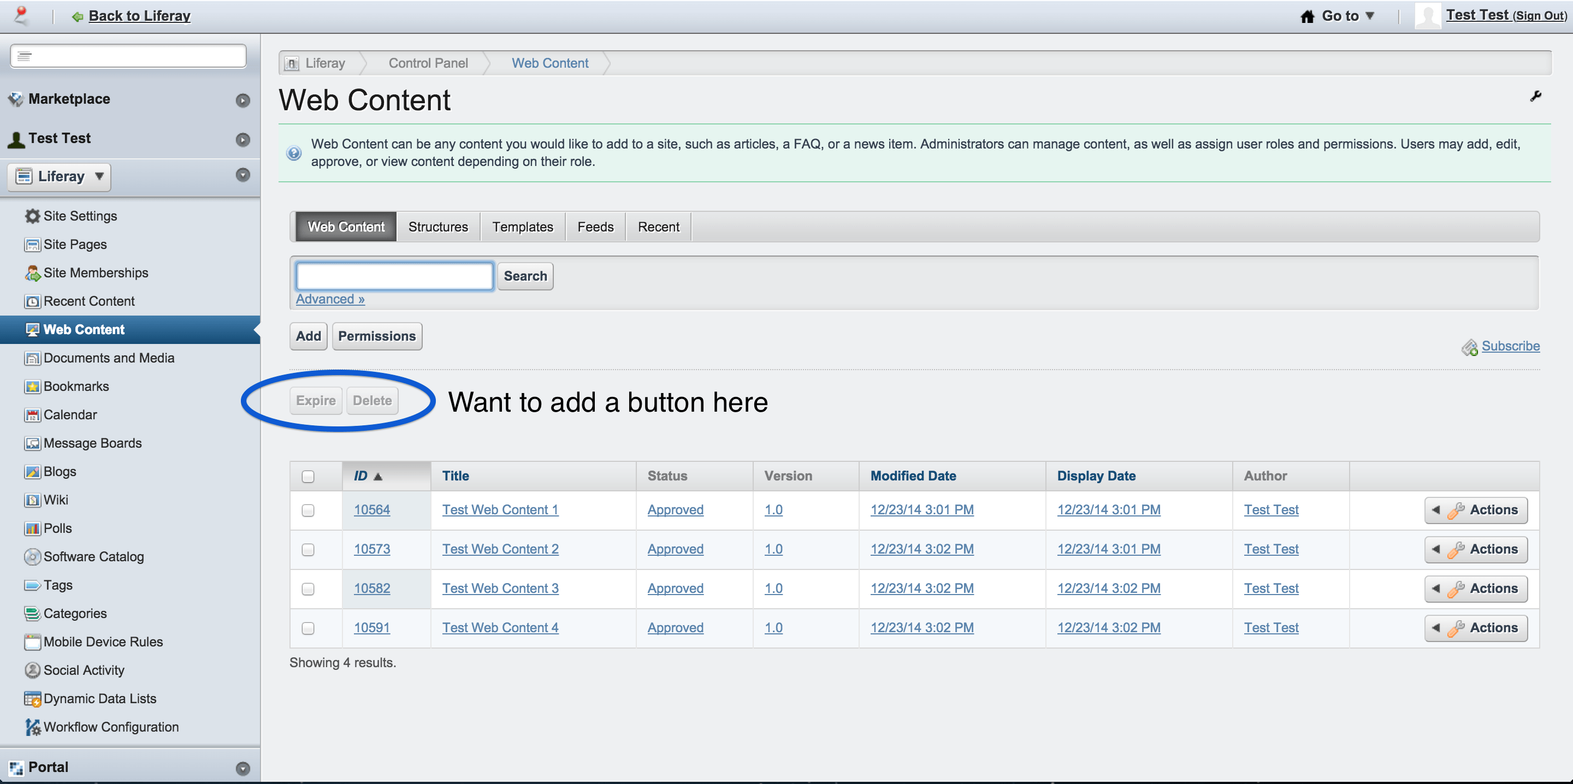
Task: Check the box for Test Web Content 1
Action: (x=307, y=510)
